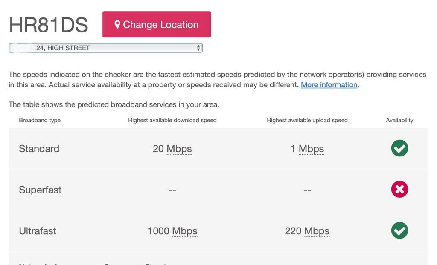The height and width of the screenshot is (265, 437).
Task: Select the Ultrafast broadband type row
Action: 218,231
